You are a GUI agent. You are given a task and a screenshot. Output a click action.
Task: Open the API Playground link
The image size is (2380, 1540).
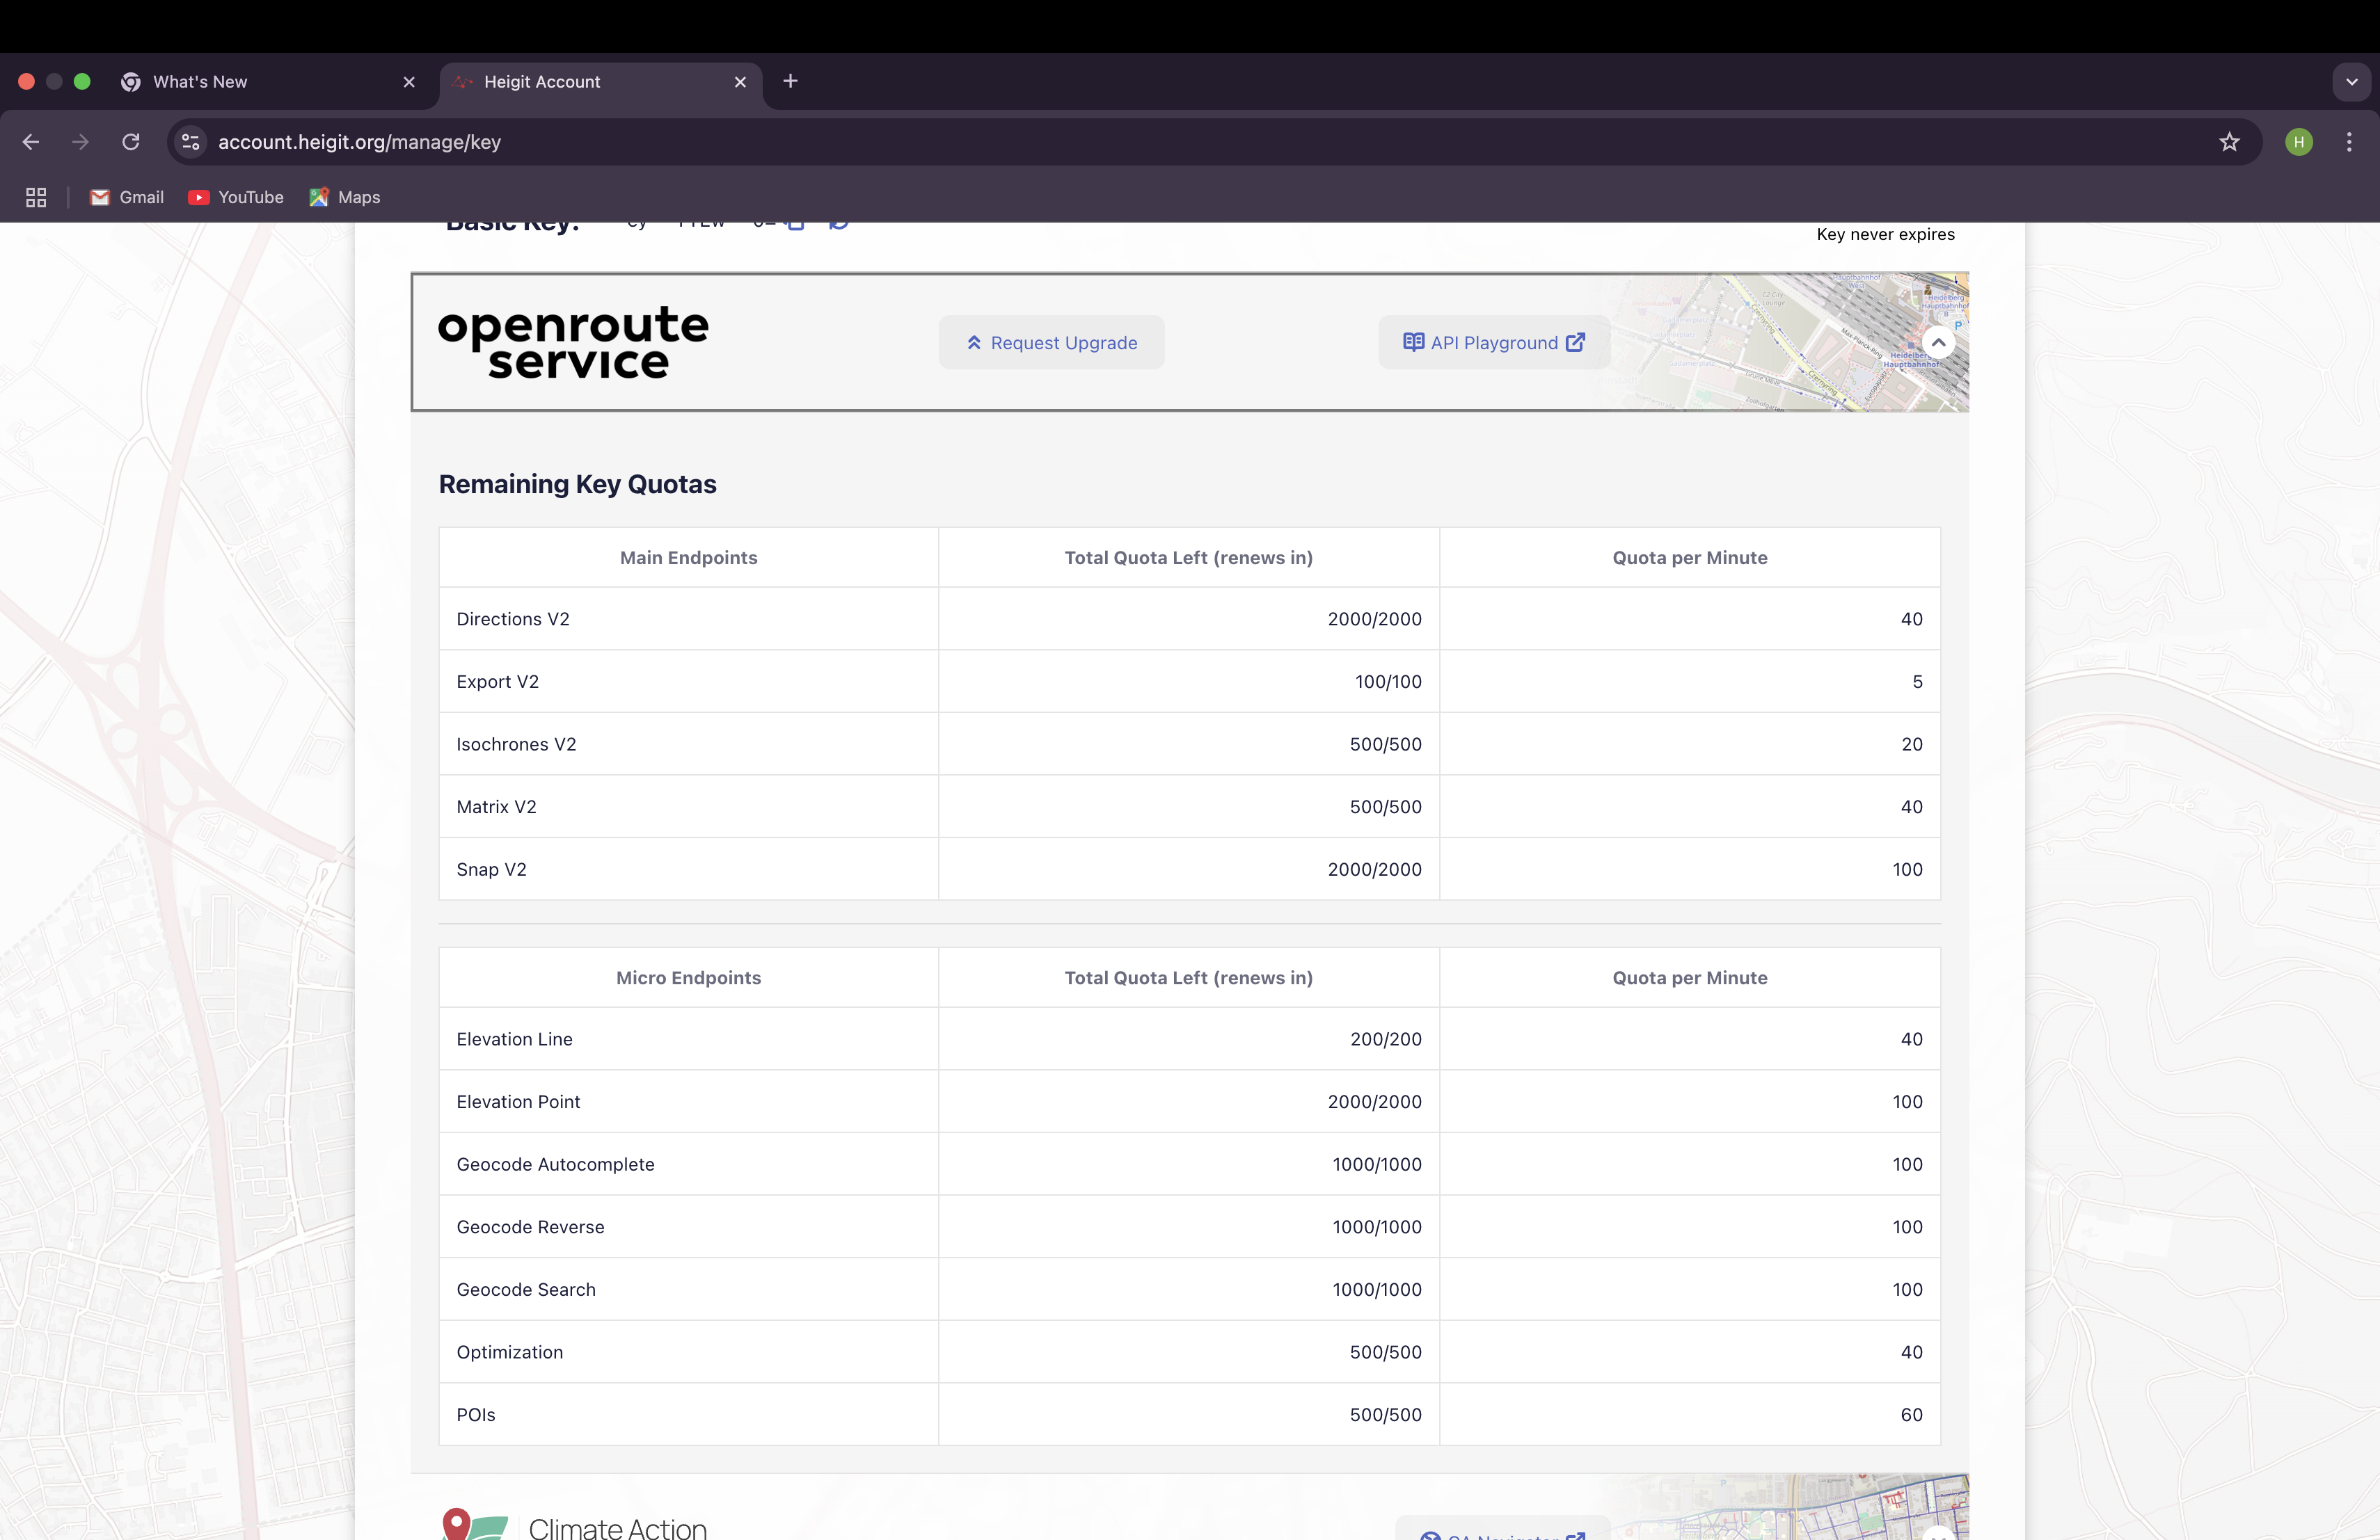click(1493, 343)
